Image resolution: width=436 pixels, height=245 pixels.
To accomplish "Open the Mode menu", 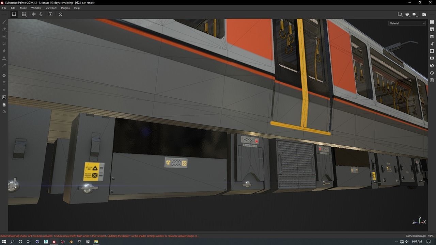I will [23, 7].
